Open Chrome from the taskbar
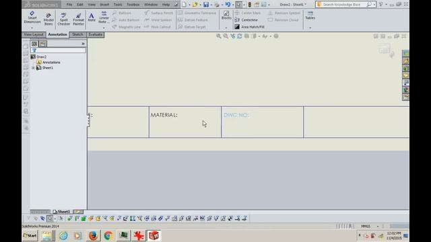 [108, 235]
